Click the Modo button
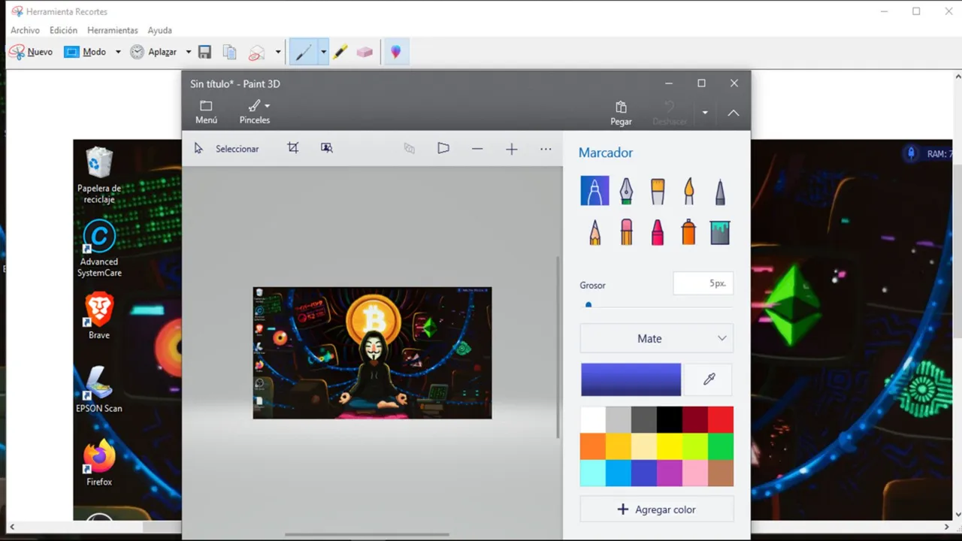The height and width of the screenshot is (541, 962). pyautogui.click(x=86, y=52)
